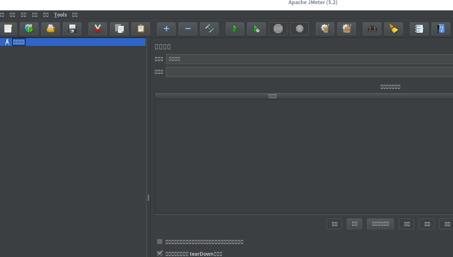Open search with the binoculars icon

(x=372, y=29)
